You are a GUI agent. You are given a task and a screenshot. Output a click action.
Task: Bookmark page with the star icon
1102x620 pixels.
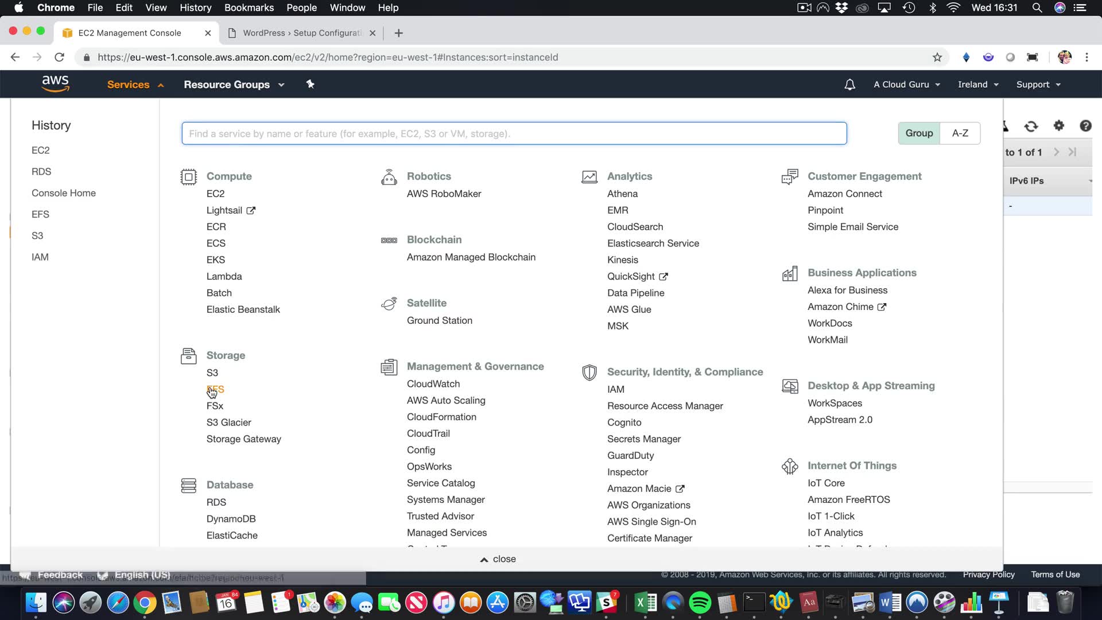(x=937, y=57)
